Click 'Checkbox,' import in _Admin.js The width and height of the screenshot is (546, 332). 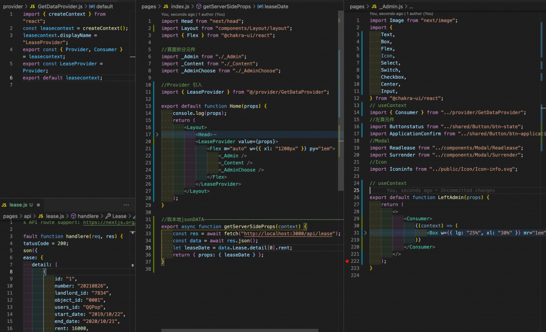pyautogui.click(x=394, y=77)
